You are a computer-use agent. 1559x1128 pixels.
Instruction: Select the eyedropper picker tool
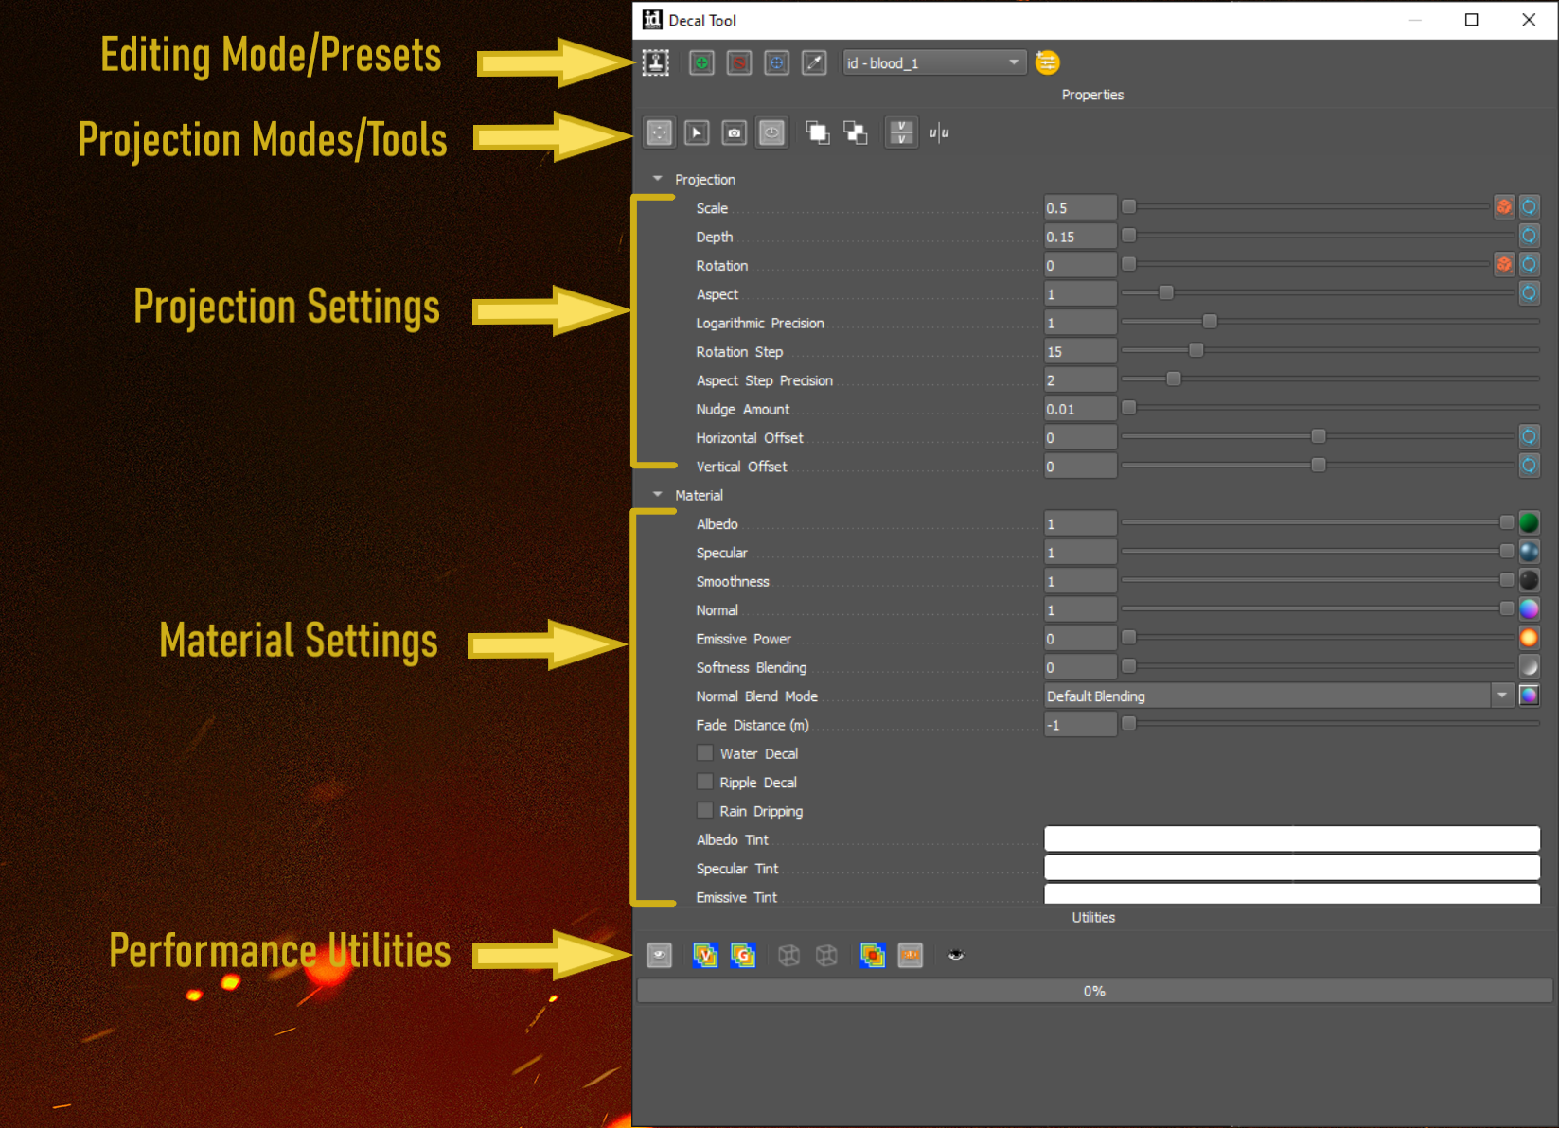(814, 63)
